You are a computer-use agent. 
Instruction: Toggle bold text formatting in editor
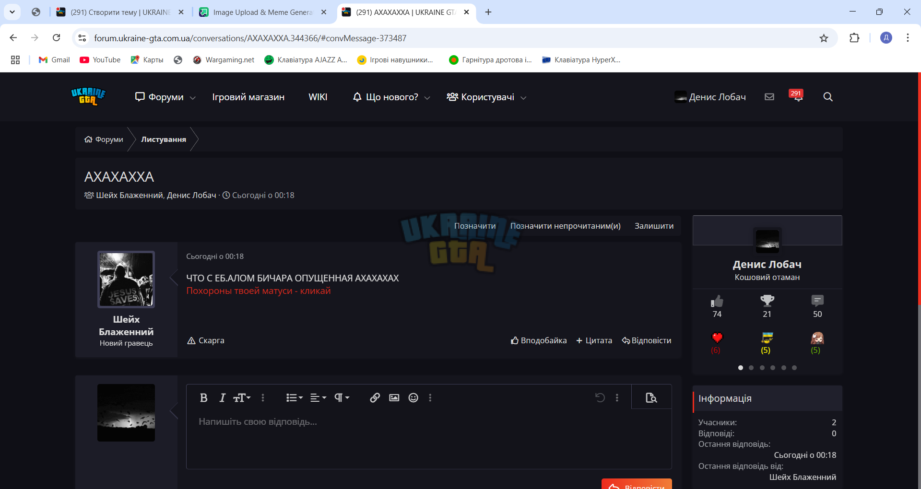(203, 398)
